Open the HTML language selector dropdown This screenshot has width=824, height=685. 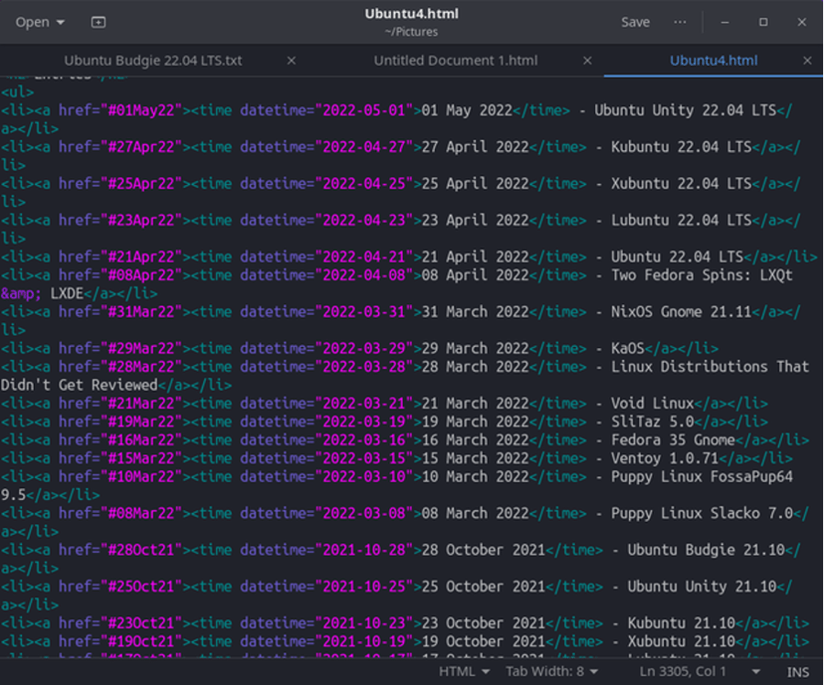coord(464,671)
